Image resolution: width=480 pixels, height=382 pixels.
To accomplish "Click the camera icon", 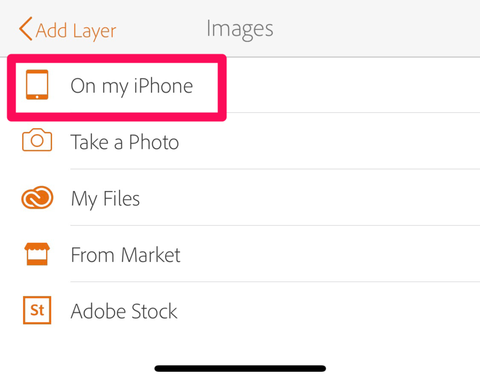I will [x=37, y=140].
